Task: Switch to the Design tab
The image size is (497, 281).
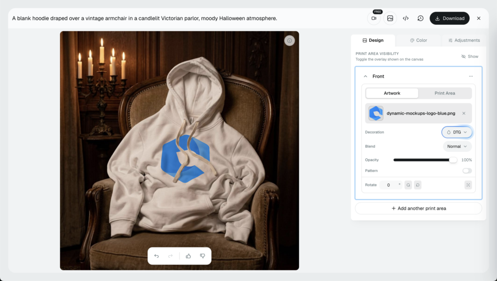Action: [x=373, y=40]
